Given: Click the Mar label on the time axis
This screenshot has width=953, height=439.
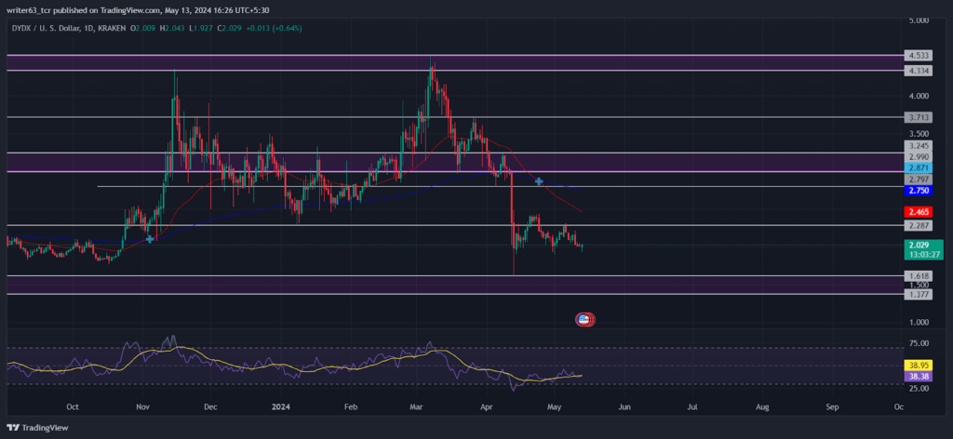Looking at the screenshot, I should 417,406.
